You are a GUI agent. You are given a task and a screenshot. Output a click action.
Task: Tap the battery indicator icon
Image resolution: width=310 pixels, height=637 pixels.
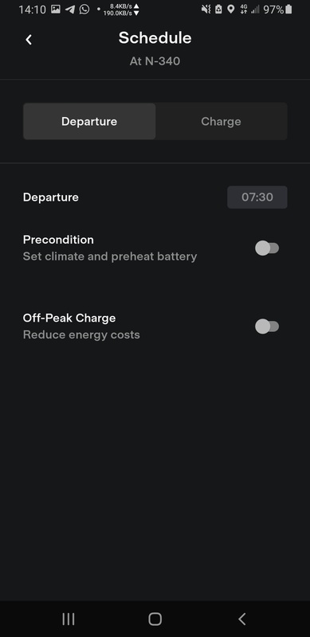pyautogui.click(x=288, y=10)
